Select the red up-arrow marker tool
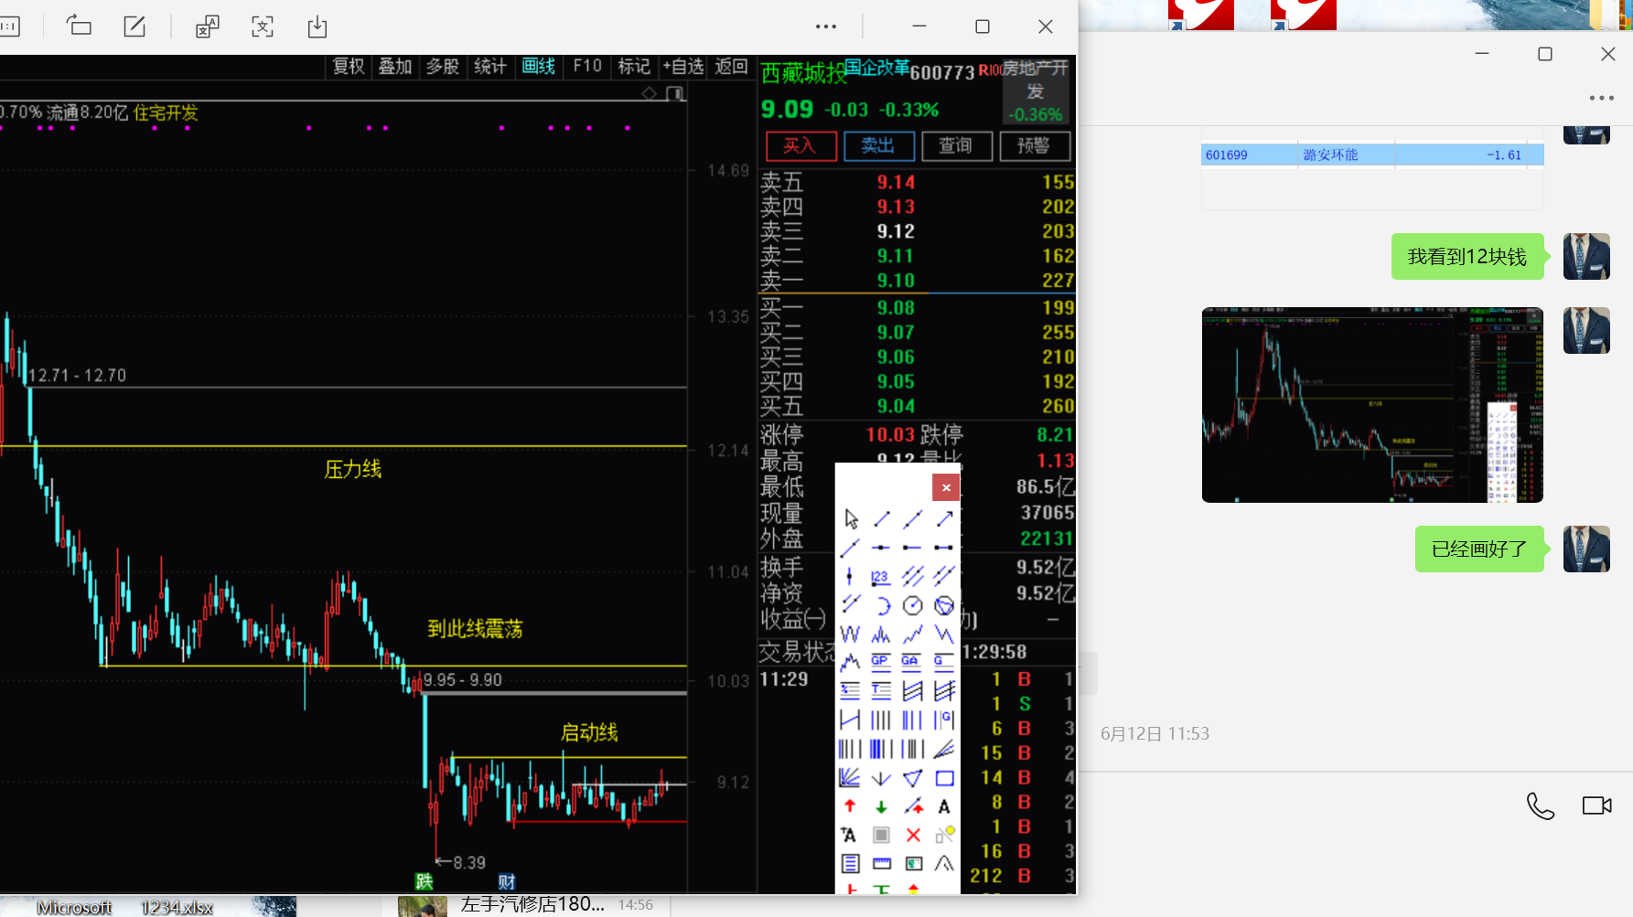The height and width of the screenshot is (917, 1633). click(850, 806)
